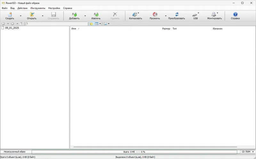
Task: Click the USB drive icon
Action: click(195, 15)
